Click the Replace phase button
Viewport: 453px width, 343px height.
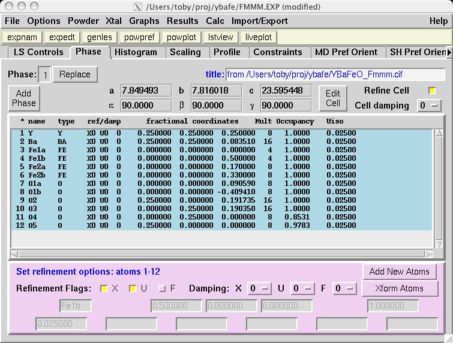[75, 74]
